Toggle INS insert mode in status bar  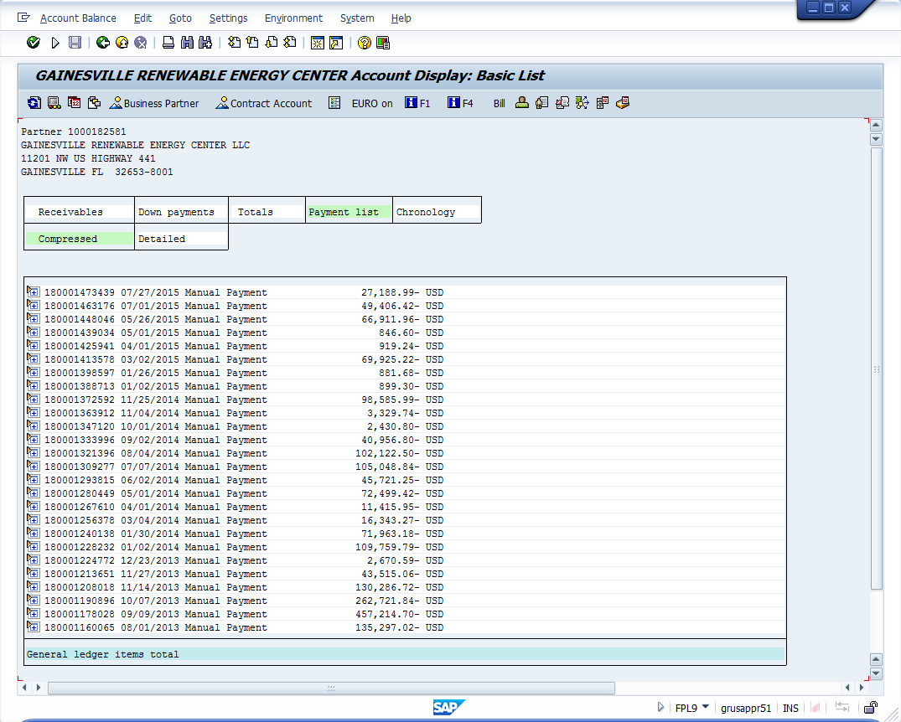790,708
